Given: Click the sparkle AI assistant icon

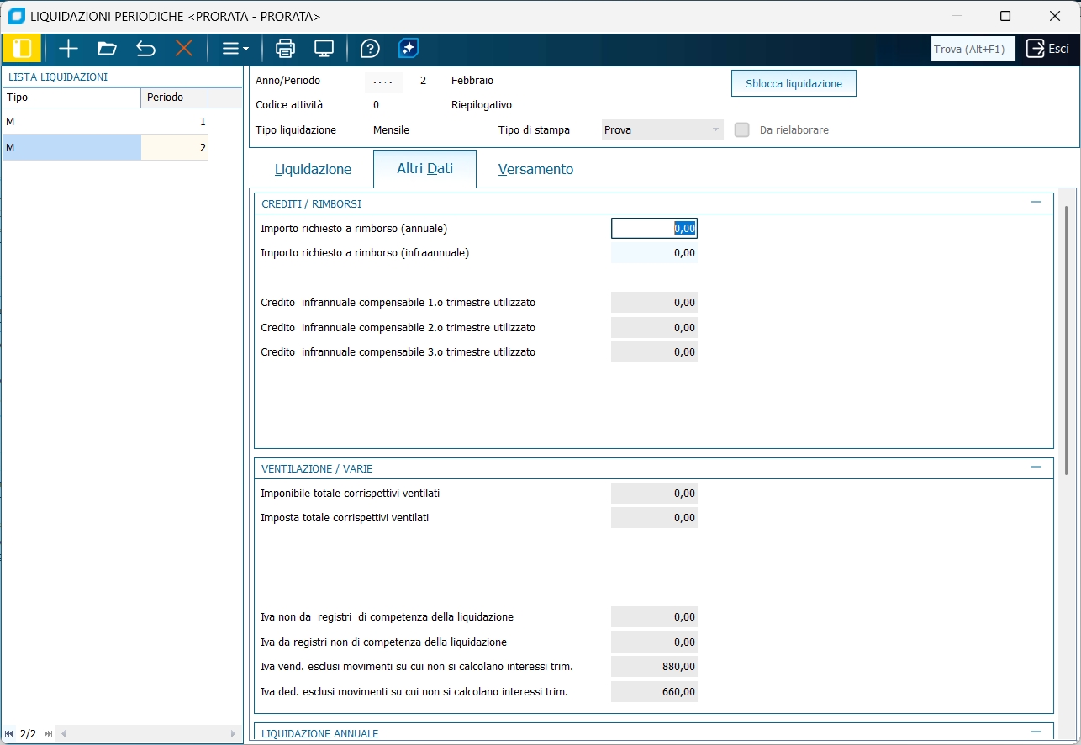Looking at the screenshot, I should tap(409, 49).
